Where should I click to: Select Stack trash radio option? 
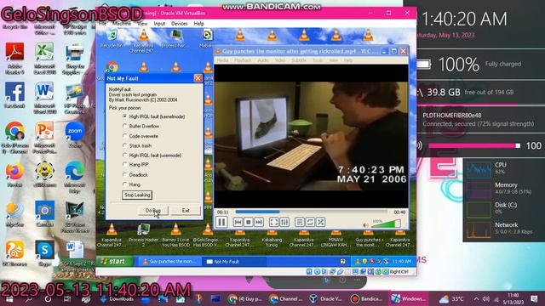(x=125, y=145)
